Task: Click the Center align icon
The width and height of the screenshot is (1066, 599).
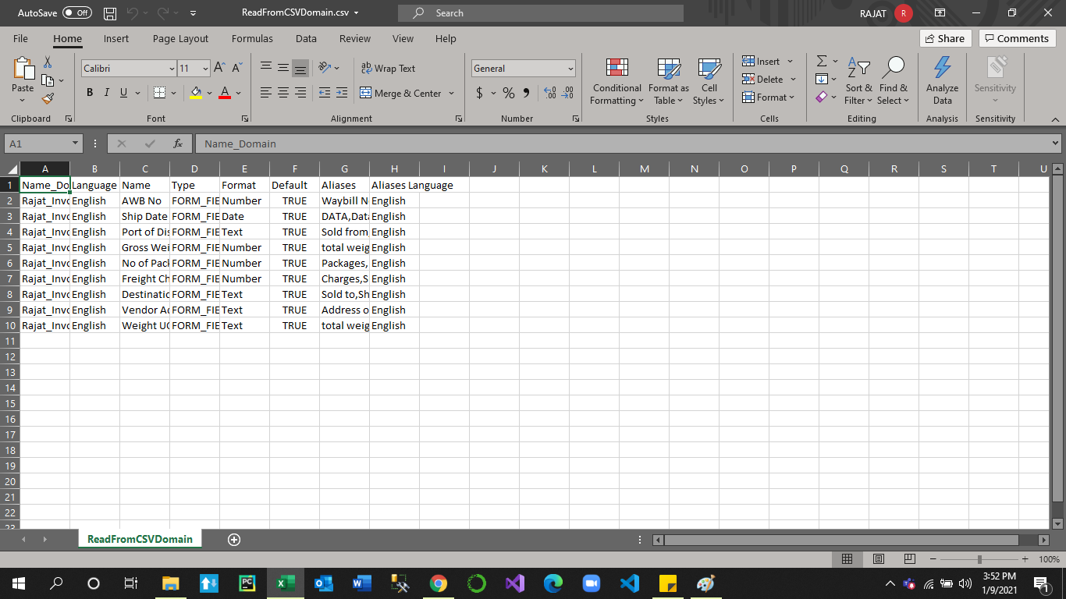Action: 283,93
